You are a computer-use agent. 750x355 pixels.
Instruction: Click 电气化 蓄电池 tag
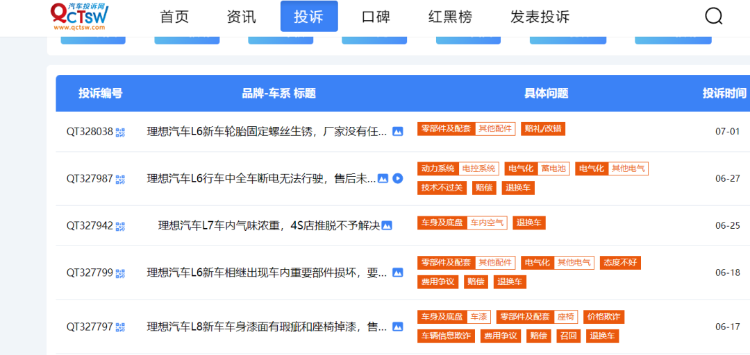click(x=537, y=168)
